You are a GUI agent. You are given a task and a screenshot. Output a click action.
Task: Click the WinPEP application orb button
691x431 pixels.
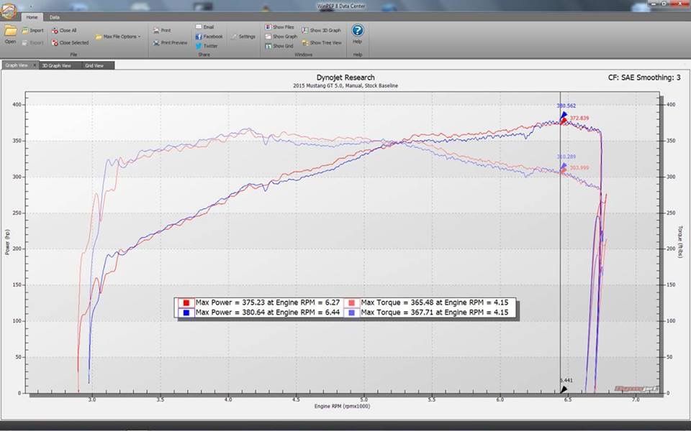(9, 11)
